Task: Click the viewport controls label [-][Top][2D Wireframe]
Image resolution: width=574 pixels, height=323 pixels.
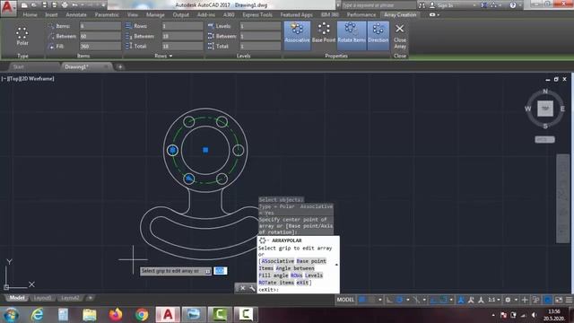Action: click(x=28, y=78)
